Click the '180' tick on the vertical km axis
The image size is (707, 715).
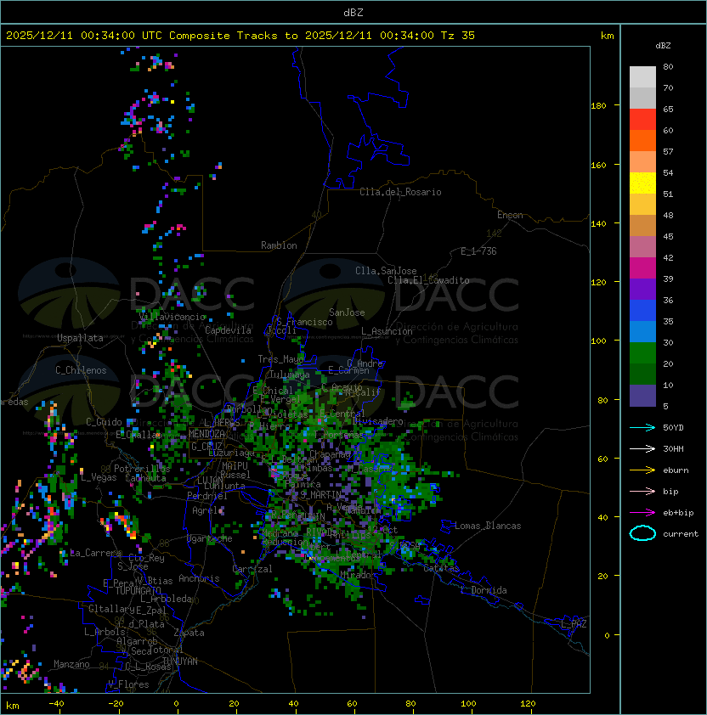(598, 106)
